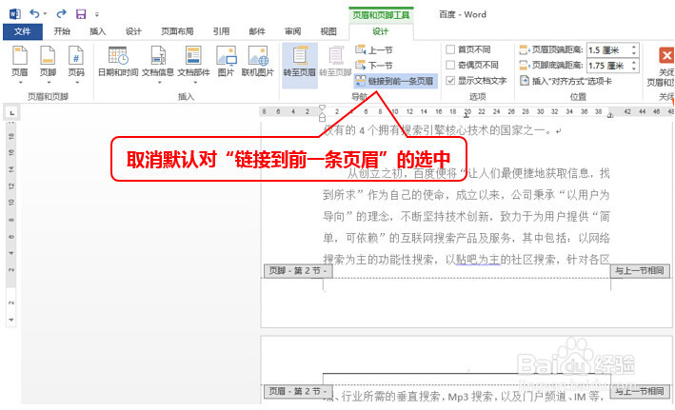675x410 pixels.
Task: Expand the 文档部件 dropdown arrow
Action: coord(194,82)
